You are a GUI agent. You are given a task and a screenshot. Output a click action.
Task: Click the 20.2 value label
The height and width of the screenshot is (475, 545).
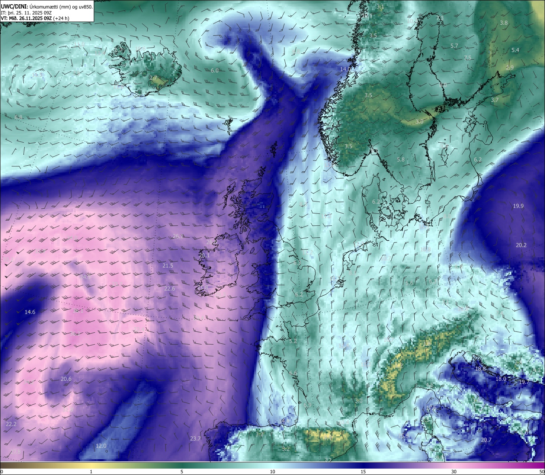pos(521,245)
